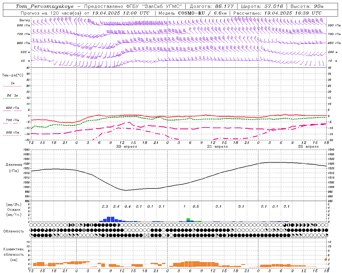Click the solid red line sample under 2м legend
Screen dimensions: 342x273
click(12, 86)
